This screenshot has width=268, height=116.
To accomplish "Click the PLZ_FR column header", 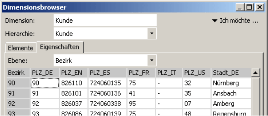I will coord(141,73).
